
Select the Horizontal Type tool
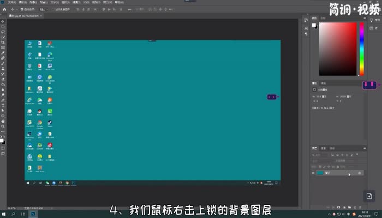(x=3, y=105)
